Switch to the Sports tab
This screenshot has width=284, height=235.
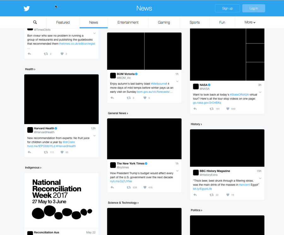point(194,22)
